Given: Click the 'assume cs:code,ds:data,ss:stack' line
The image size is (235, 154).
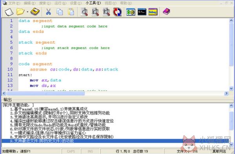Looking at the screenshot, I should (x=74, y=69).
